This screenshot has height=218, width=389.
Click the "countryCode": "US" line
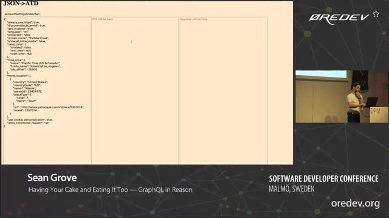pyautogui.click(x=27, y=85)
